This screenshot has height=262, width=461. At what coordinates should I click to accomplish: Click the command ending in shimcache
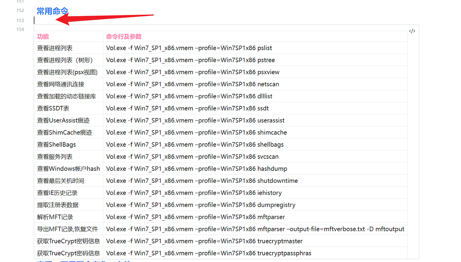196,132
